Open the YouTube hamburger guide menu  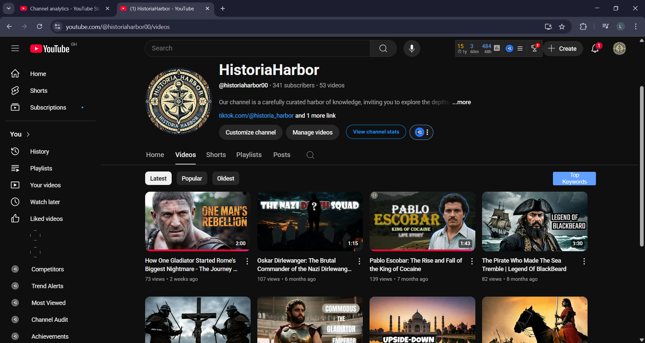coord(15,48)
